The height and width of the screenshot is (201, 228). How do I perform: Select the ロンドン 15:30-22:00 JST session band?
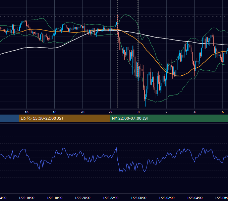click(64, 118)
